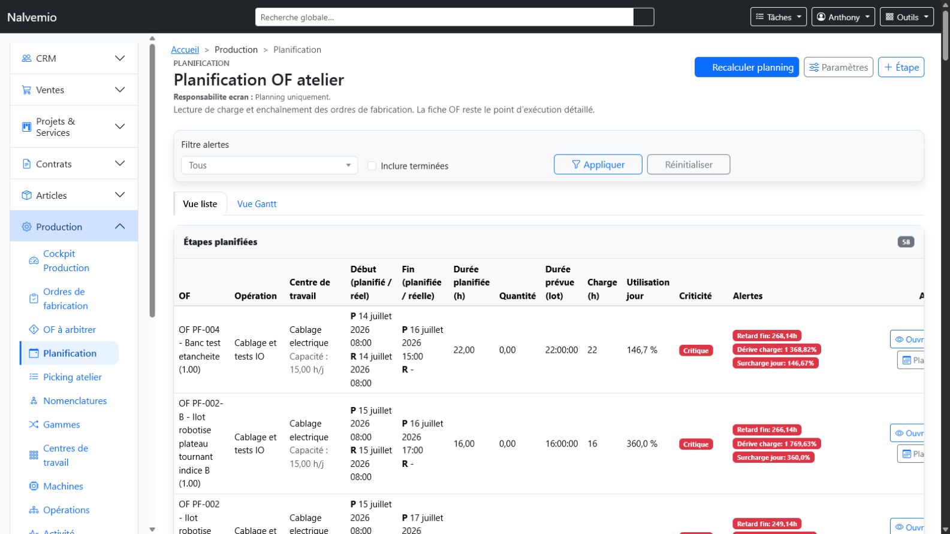Click the "Surcharge jour: 360,0%" alert badge
The height and width of the screenshot is (534, 950).
click(x=773, y=457)
